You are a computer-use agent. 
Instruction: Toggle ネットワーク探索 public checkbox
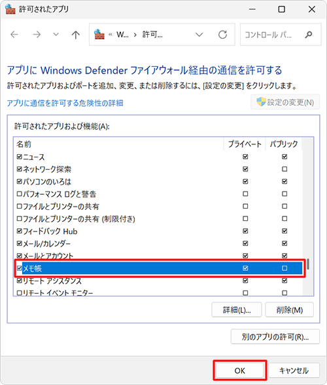284,169
